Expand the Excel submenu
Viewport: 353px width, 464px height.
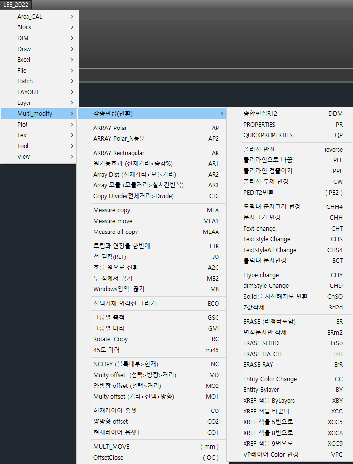click(39, 60)
